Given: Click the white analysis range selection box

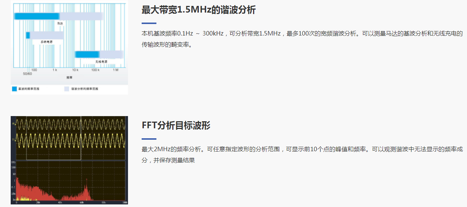Looking at the screenshot, I should 53,138.
